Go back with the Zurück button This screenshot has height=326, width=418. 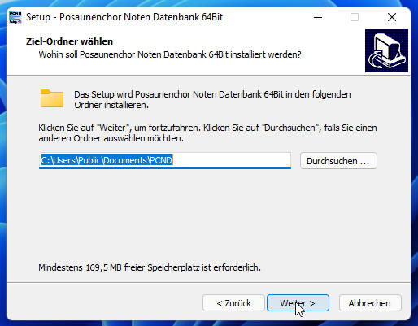pyautogui.click(x=233, y=303)
